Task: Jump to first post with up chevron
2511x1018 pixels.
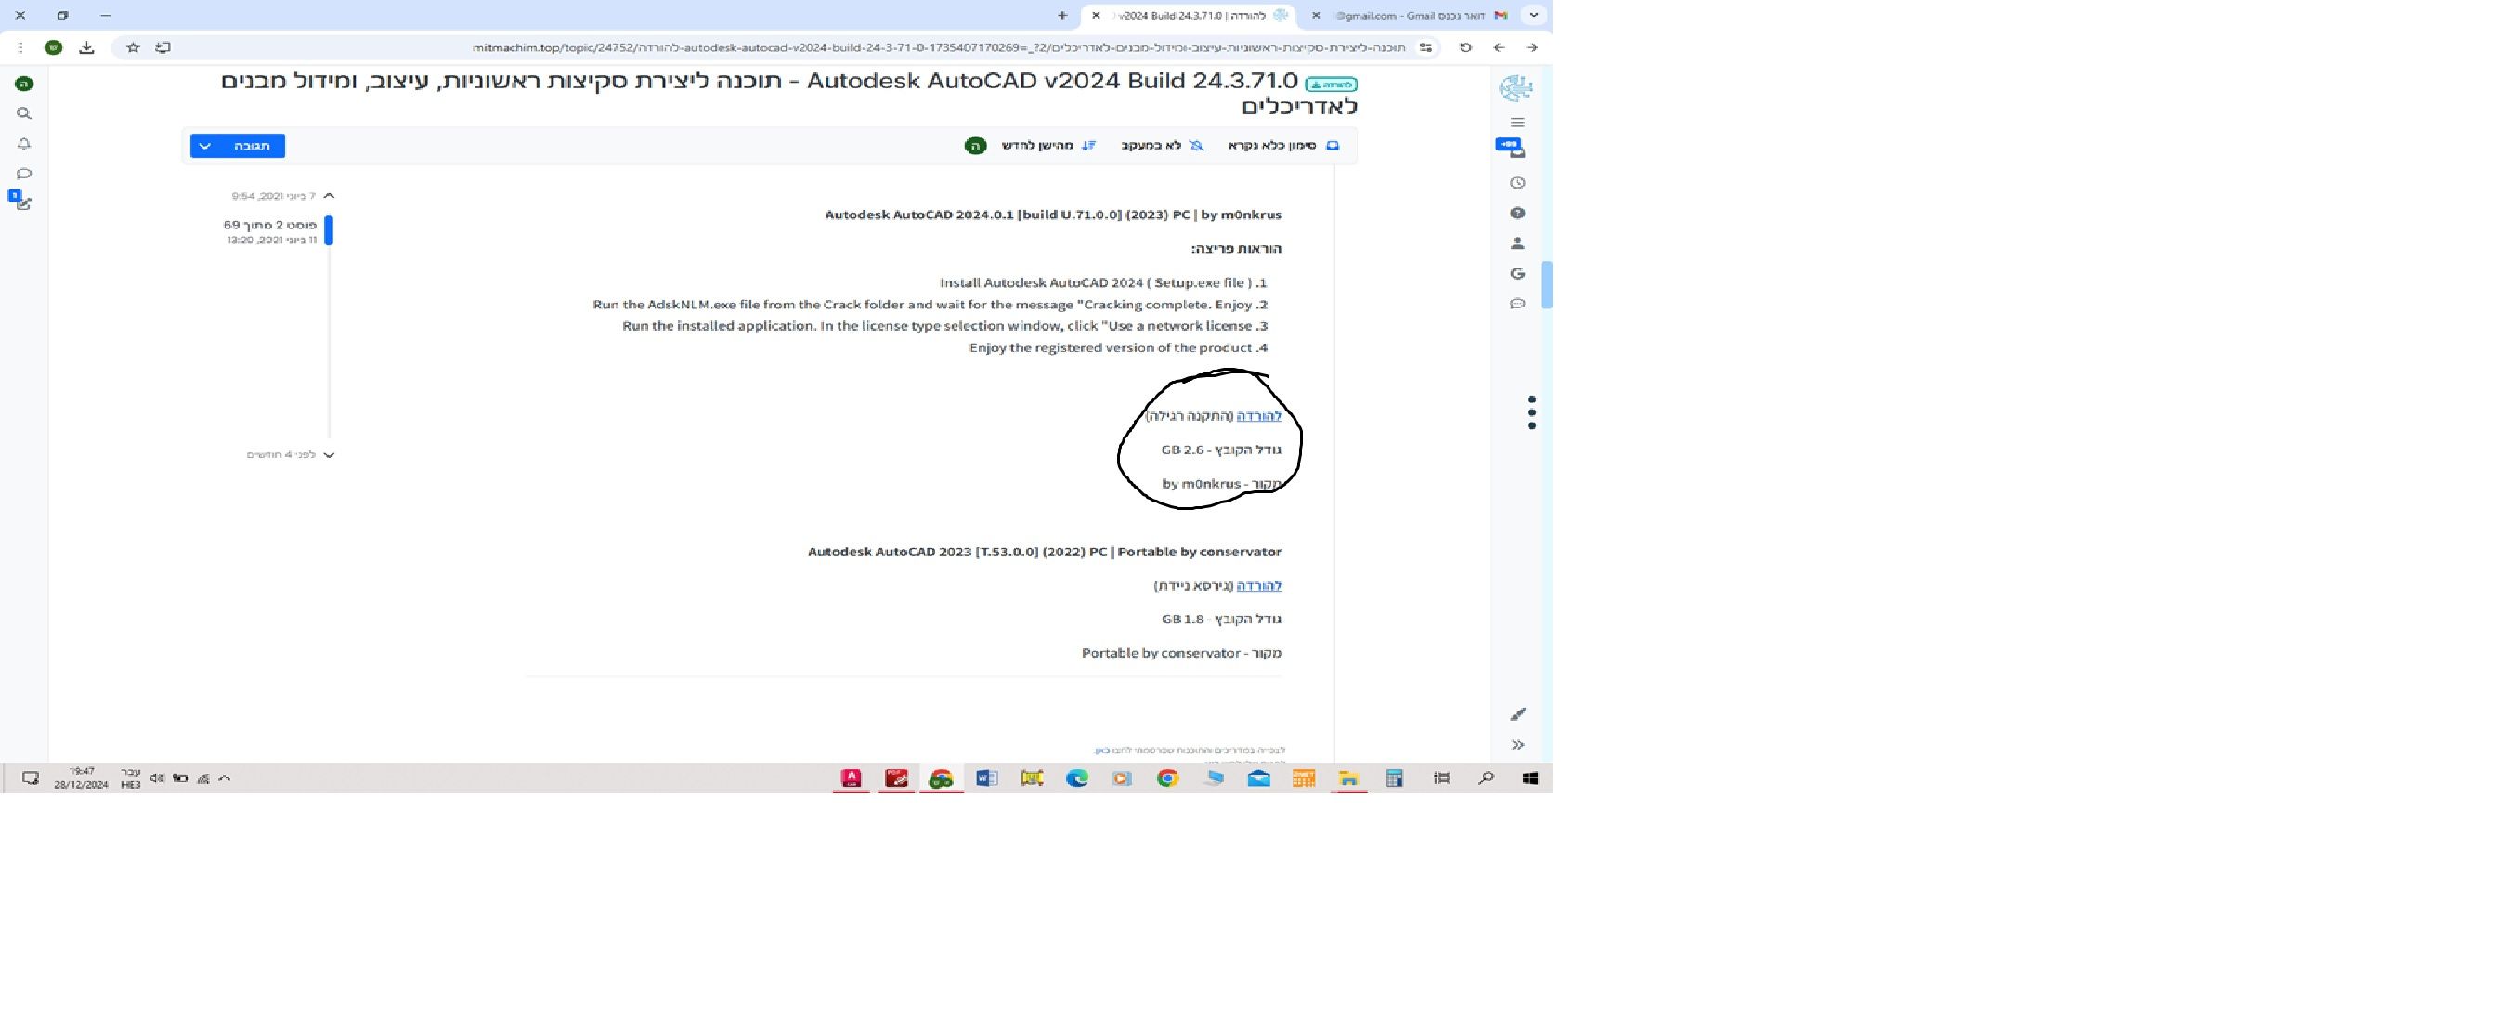Action: coord(329,196)
